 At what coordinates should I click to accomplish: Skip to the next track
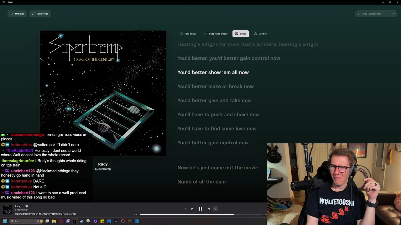208,209
